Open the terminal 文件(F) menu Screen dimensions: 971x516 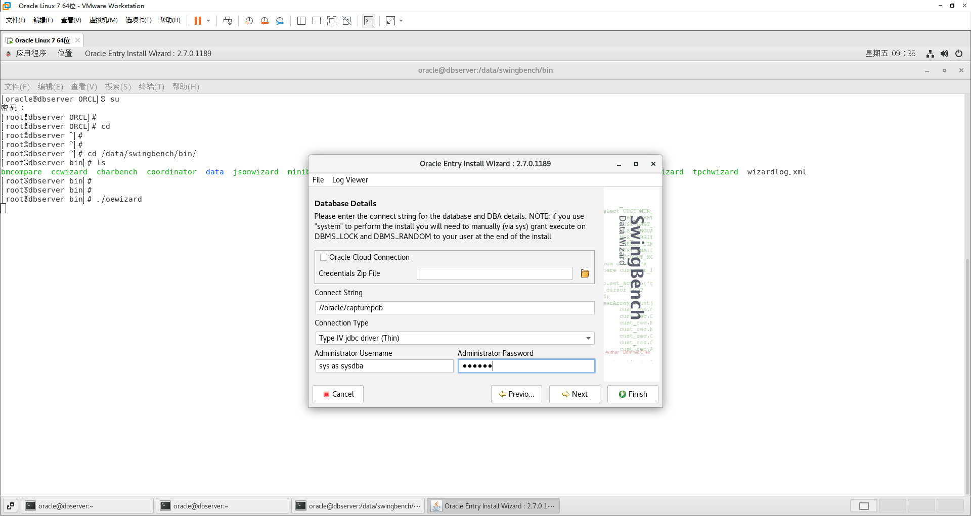point(17,87)
